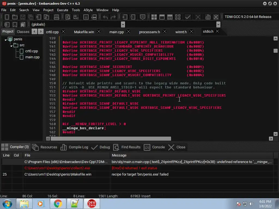Screen dimensions: 279x209
Task: Click the Close file toolbar icon
Action: point(38,17)
